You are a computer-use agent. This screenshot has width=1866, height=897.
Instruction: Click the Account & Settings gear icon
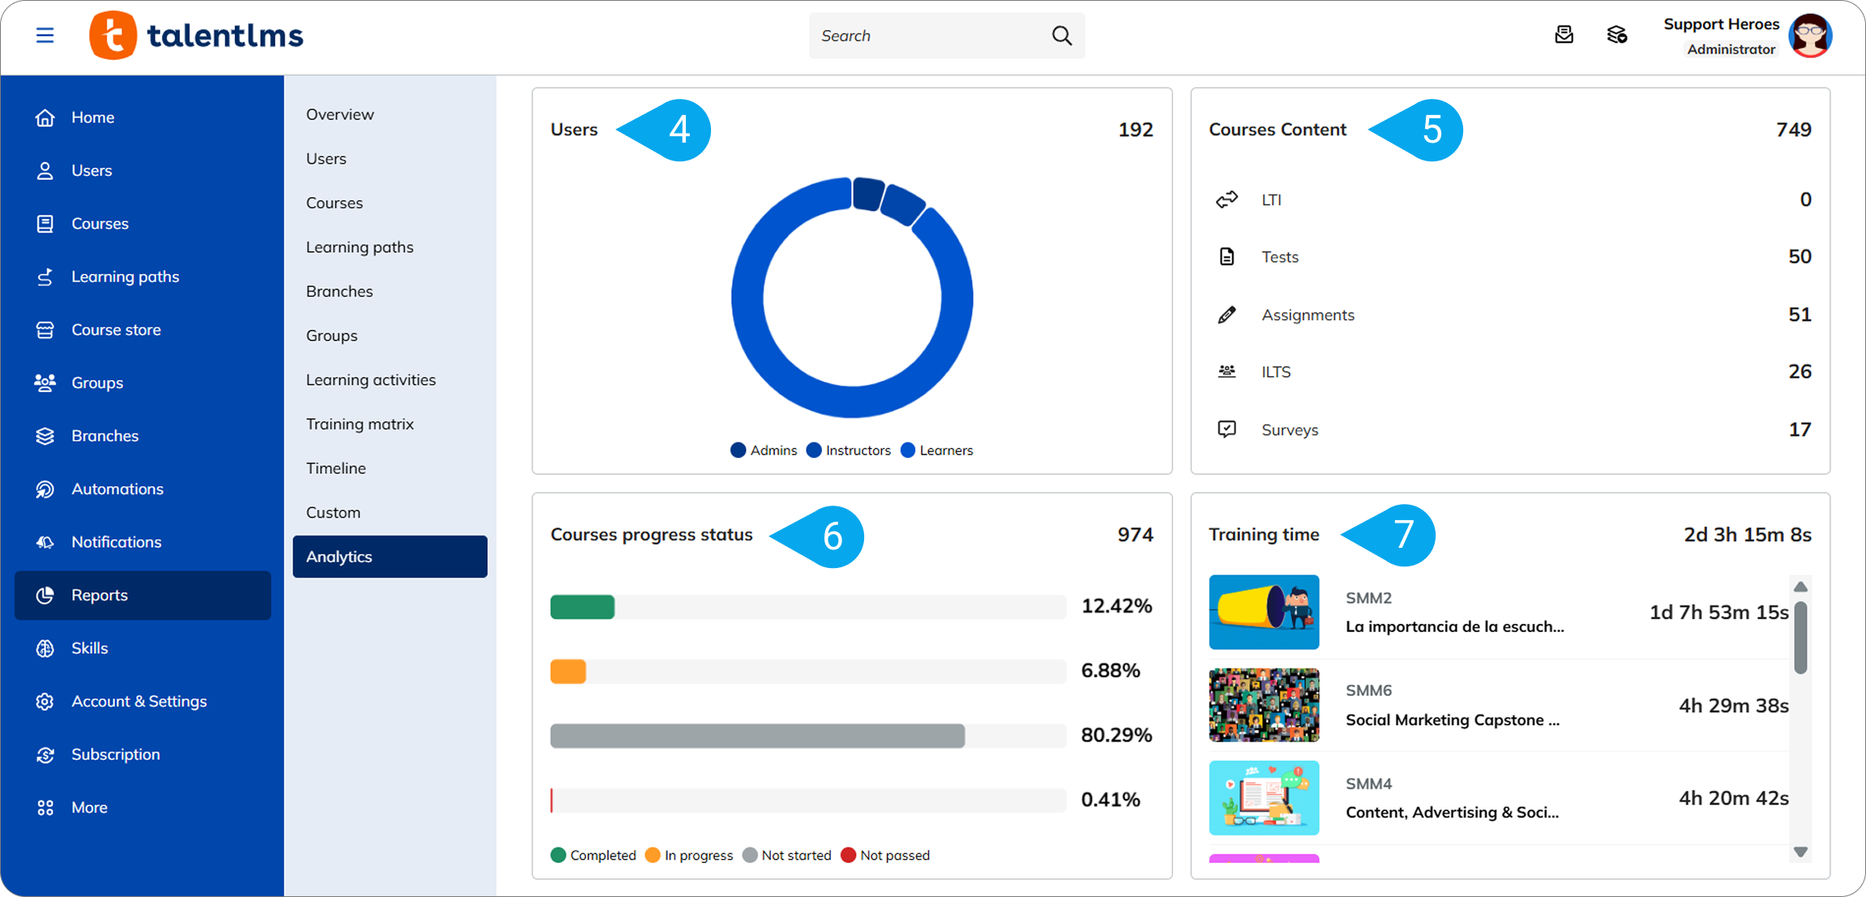pos(45,701)
